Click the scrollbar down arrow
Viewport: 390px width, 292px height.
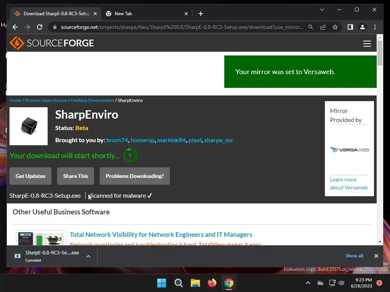[x=380, y=241]
